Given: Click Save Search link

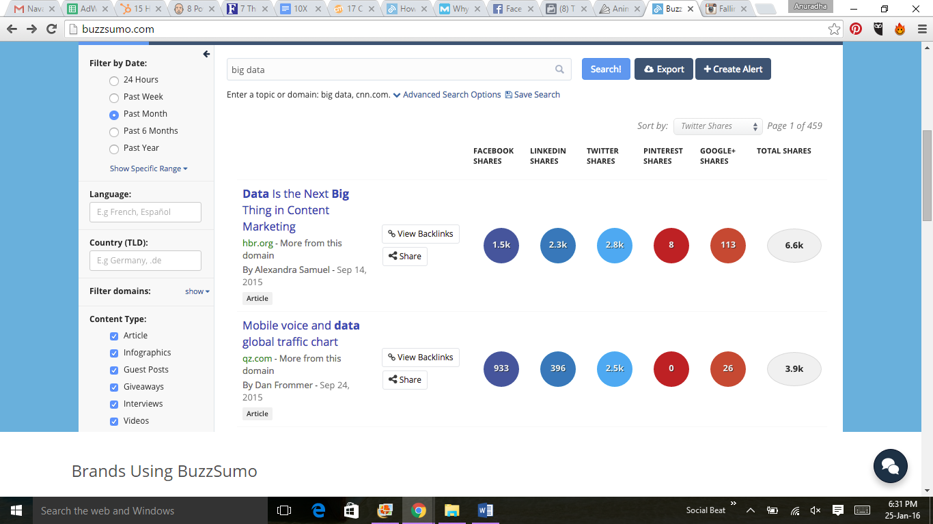Looking at the screenshot, I should click(x=533, y=95).
